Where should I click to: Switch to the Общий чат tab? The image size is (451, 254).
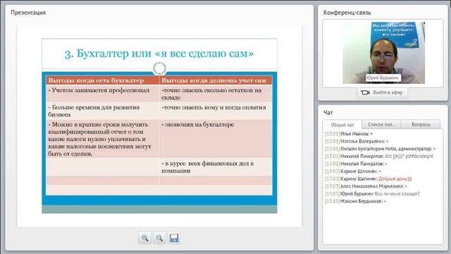(342, 125)
